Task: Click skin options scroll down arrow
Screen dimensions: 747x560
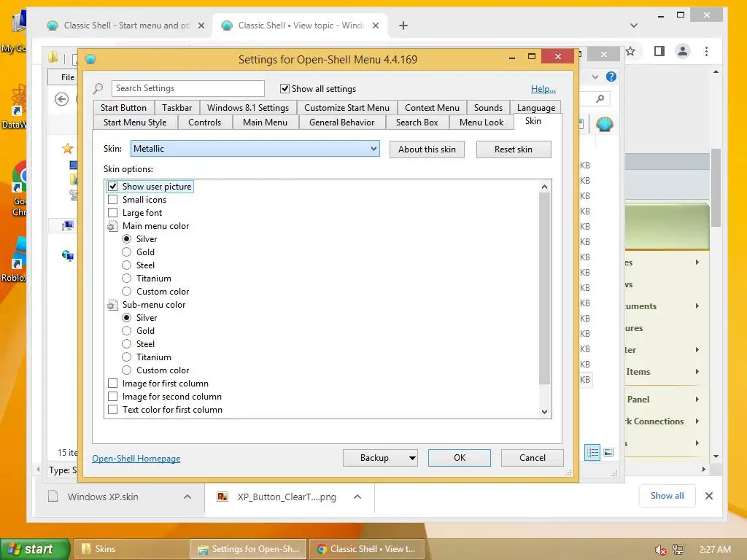Action: [x=544, y=412]
